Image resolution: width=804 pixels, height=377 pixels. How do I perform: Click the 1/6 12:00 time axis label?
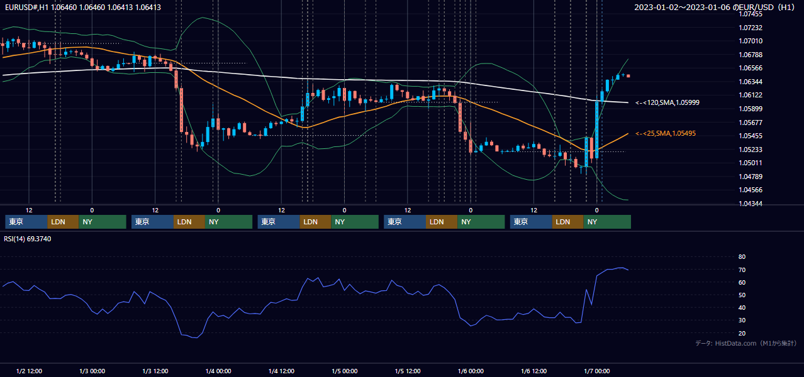click(x=533, y=371)
